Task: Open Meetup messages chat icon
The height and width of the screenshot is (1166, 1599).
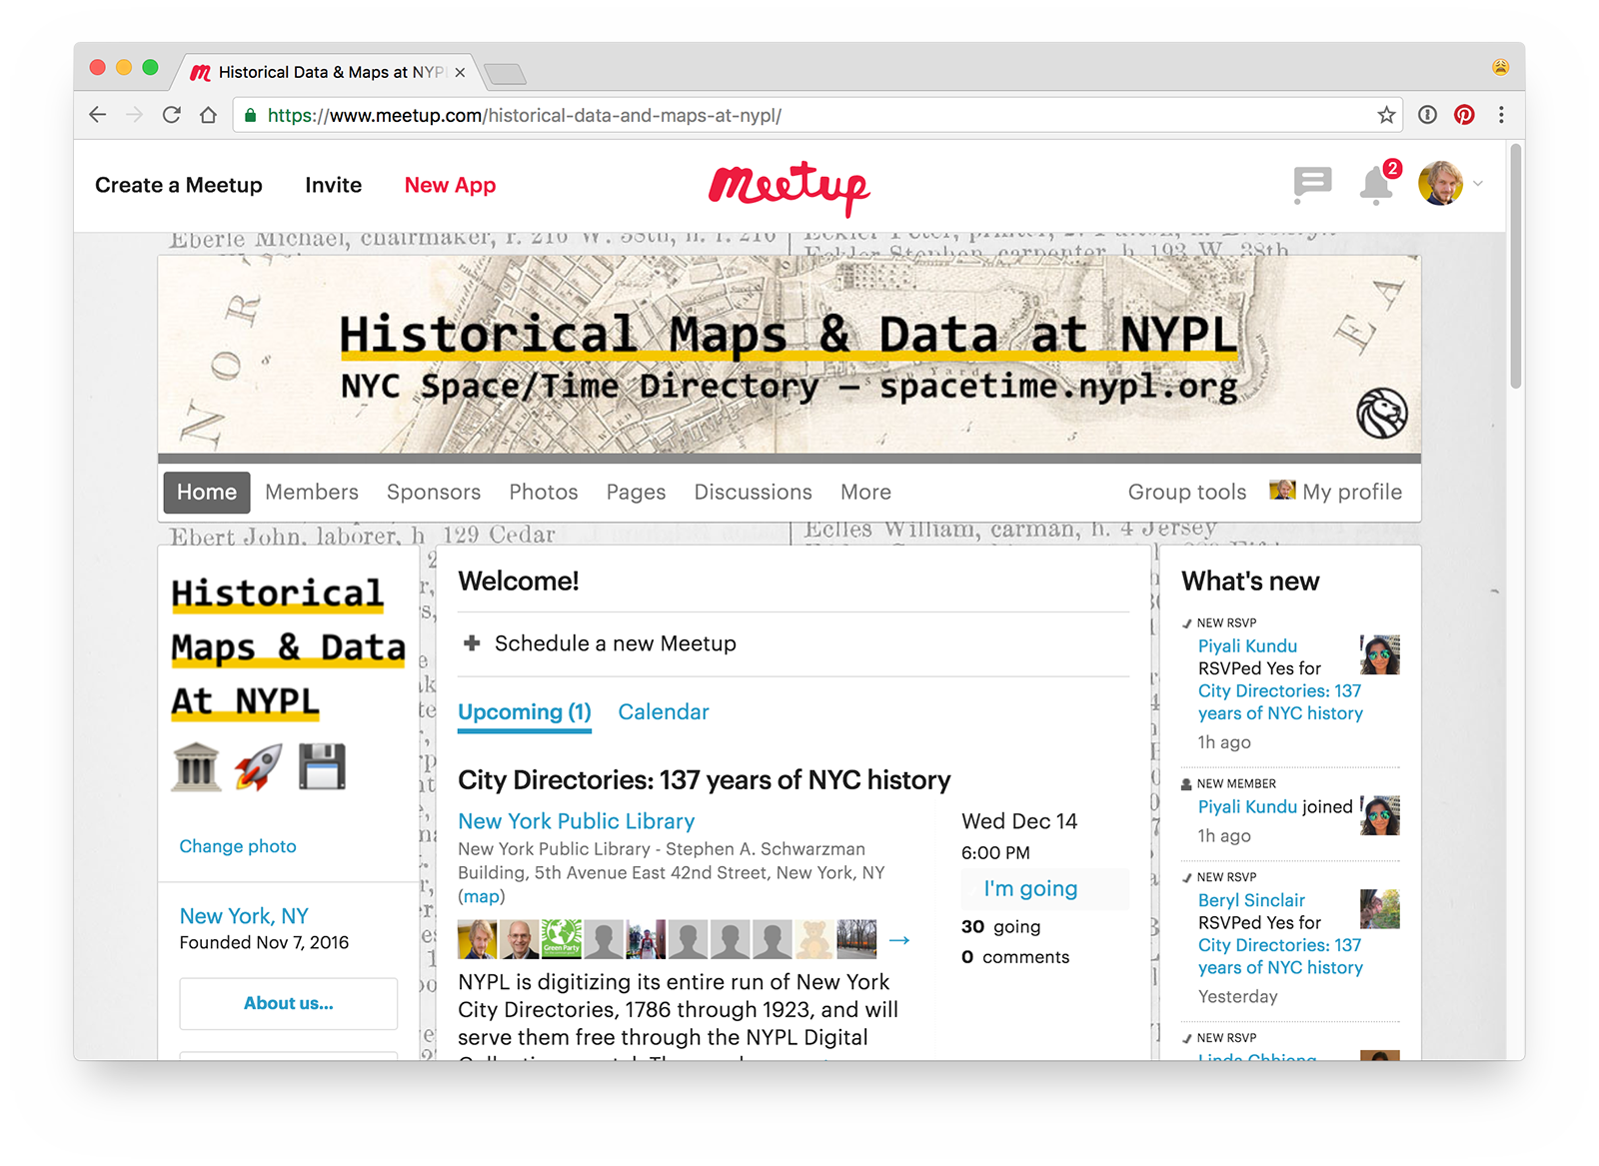Action: (1312, 185)
